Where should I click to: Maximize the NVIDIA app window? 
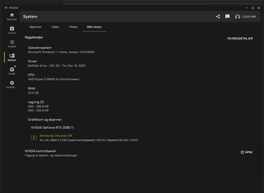pyautogui.click(x=252, y=8)
